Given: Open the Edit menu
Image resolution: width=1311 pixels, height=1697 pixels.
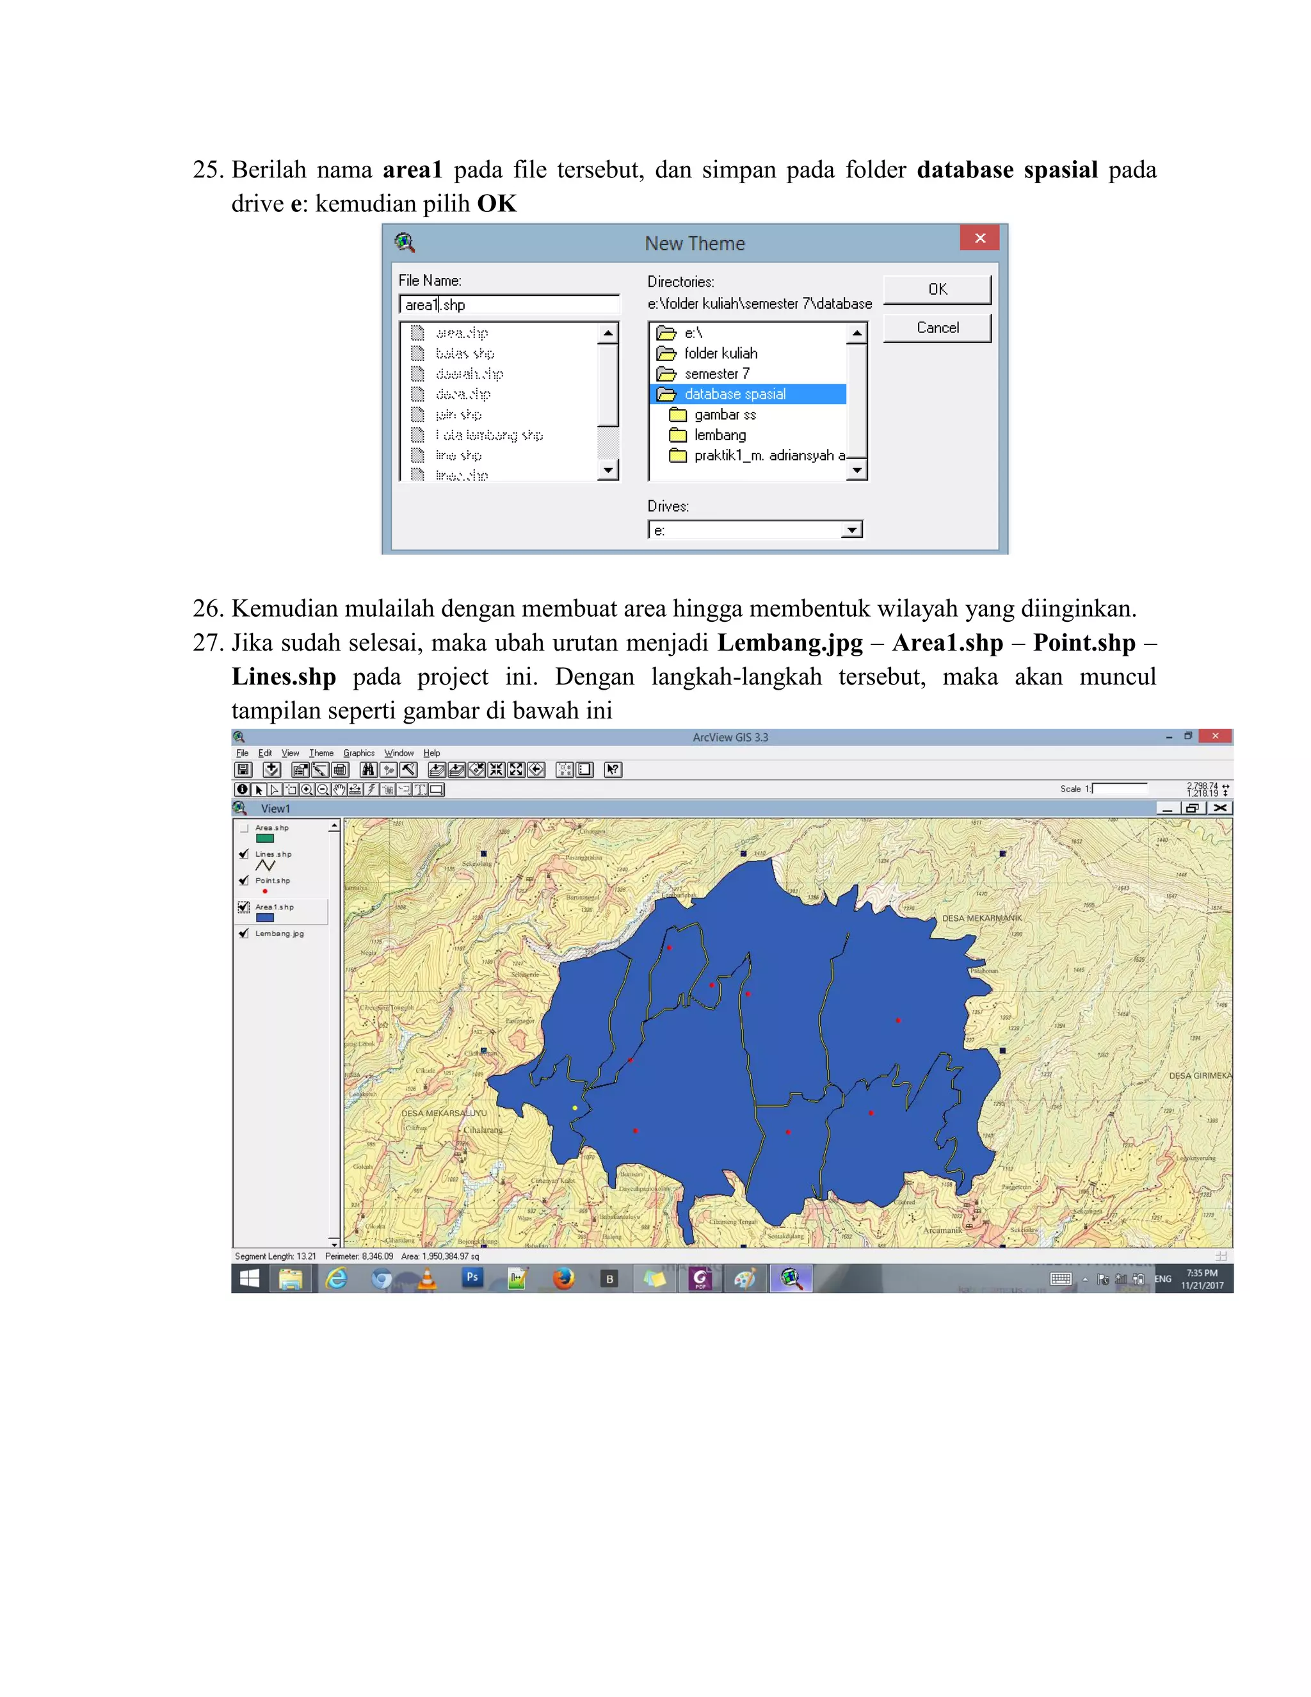Looking at the screenshot, I should tap(266, 753).
